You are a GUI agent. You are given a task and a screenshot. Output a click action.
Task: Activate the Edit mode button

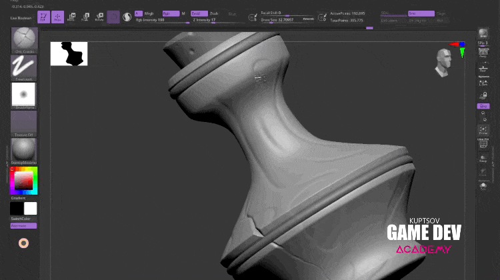tap(44, 17)
